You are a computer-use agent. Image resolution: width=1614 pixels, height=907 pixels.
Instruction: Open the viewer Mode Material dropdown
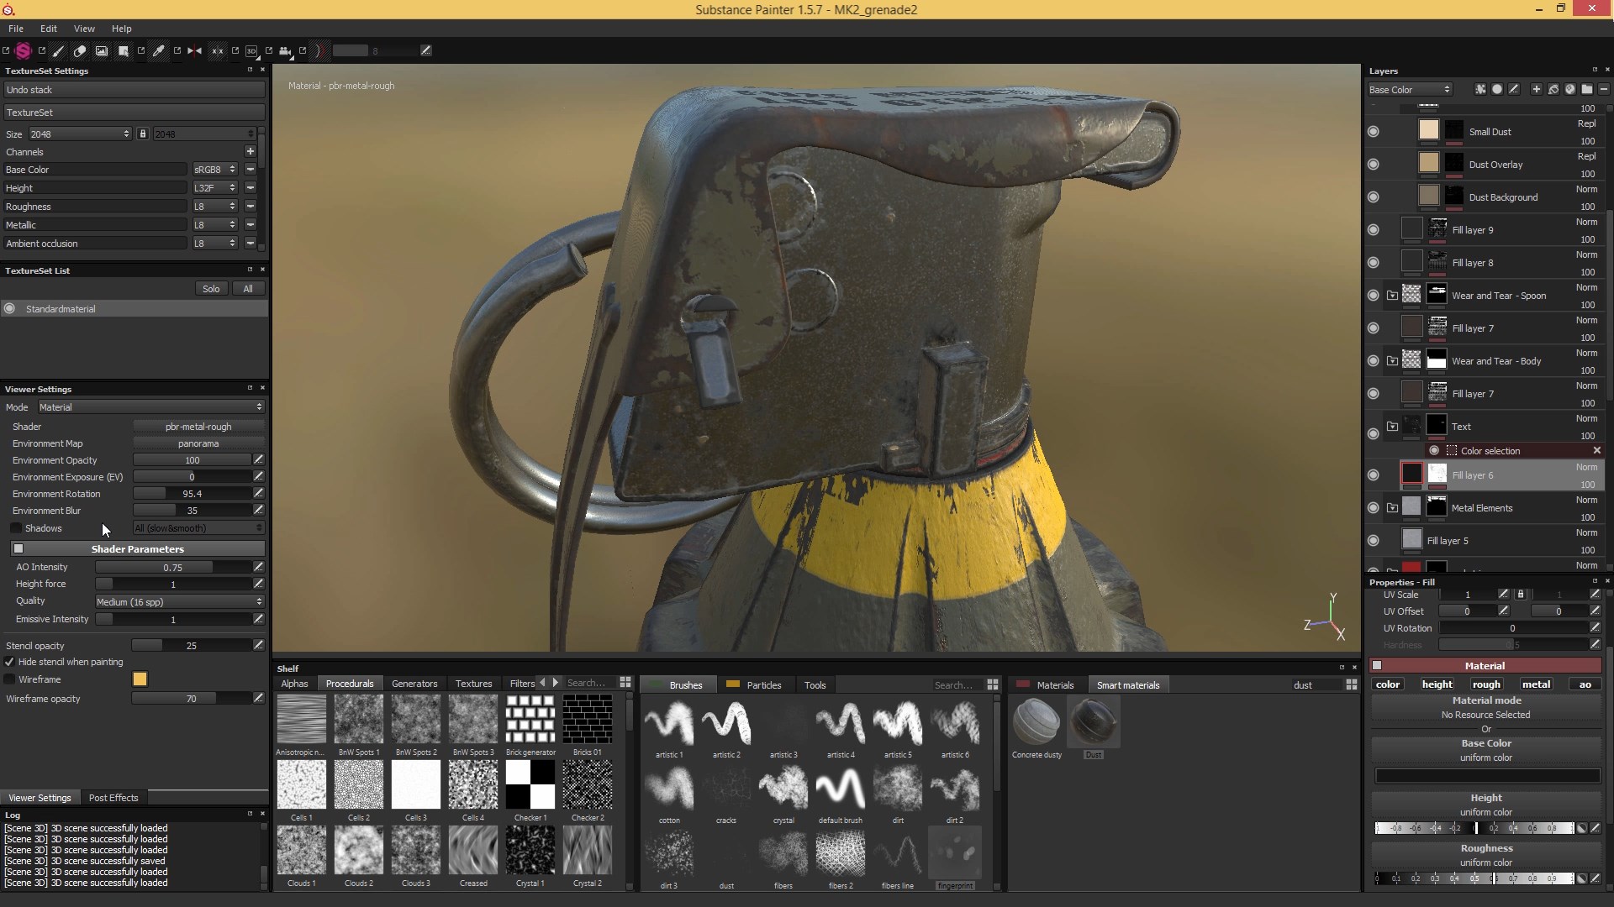coord(151,407)
